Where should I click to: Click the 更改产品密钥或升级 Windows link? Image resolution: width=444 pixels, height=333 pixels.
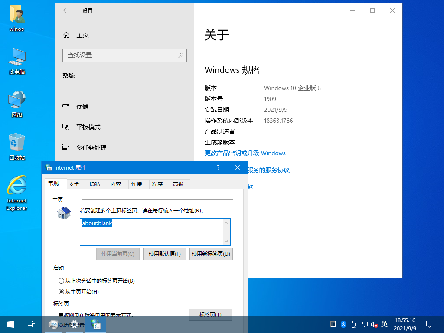click(x=245, y=153)
